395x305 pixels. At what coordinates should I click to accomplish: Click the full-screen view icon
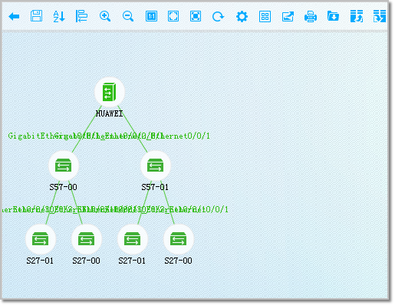click(196, 17)
